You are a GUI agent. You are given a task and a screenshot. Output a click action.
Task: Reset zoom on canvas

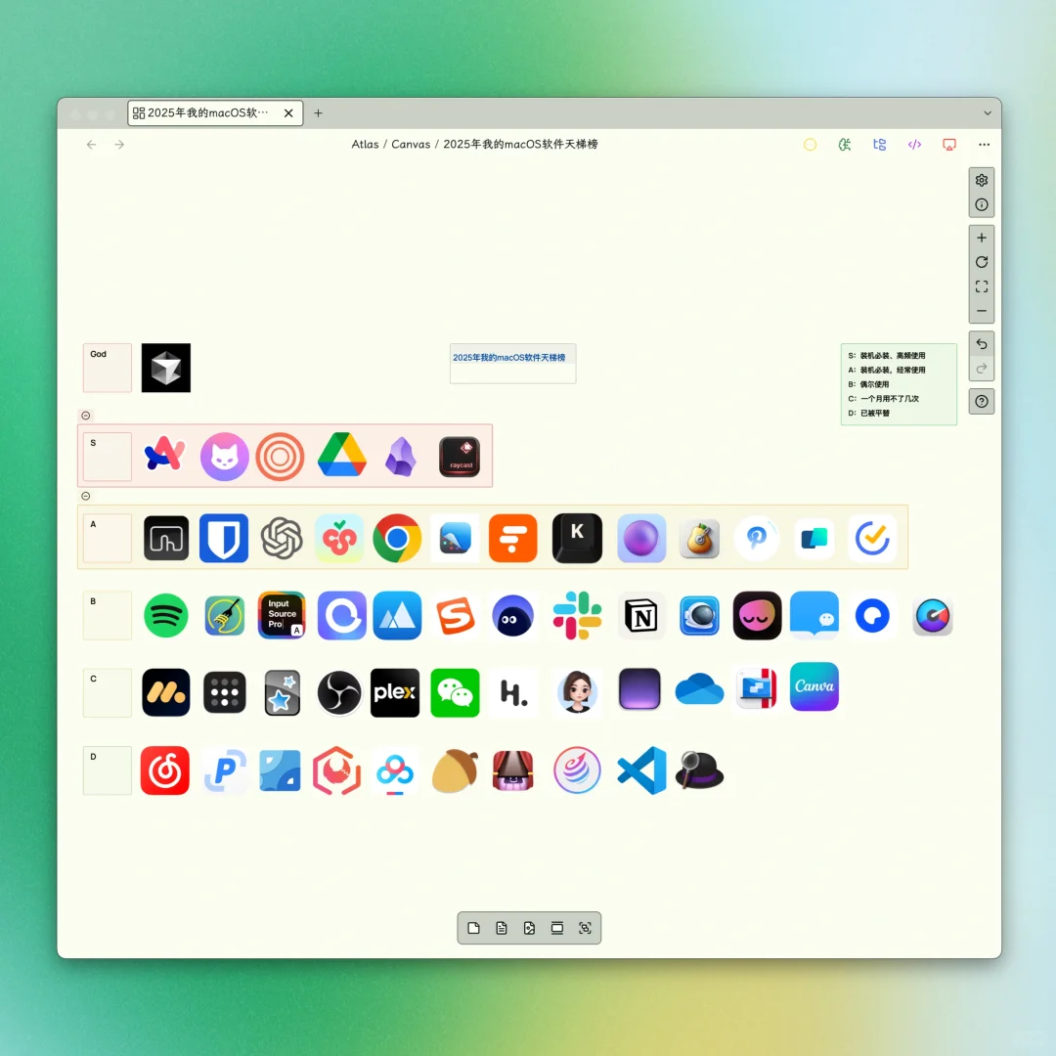click(982, 262)
